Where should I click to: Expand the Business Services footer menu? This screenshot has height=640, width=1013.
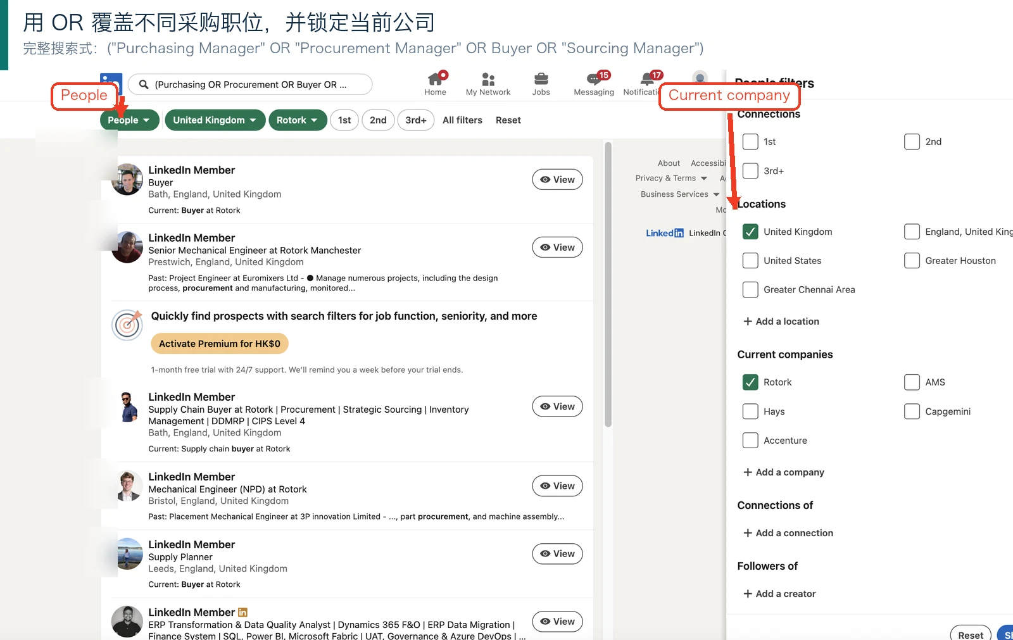[x=680, y=194]
